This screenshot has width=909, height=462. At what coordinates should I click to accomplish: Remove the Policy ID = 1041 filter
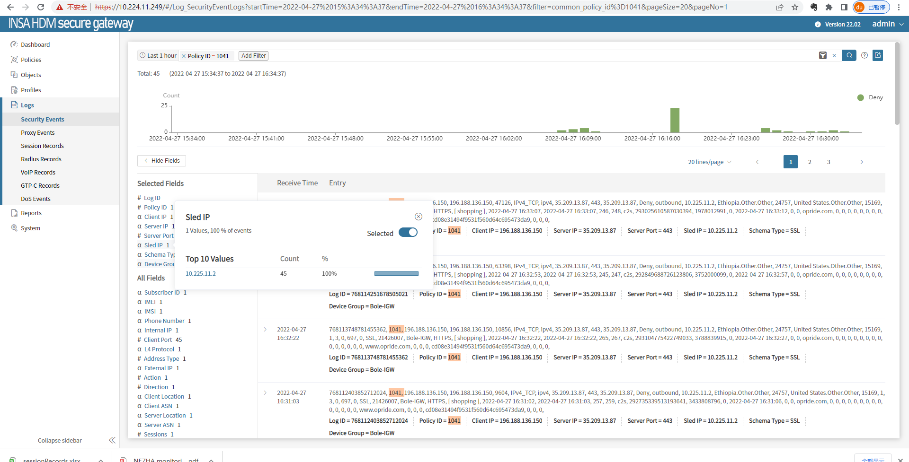[184, 56]
